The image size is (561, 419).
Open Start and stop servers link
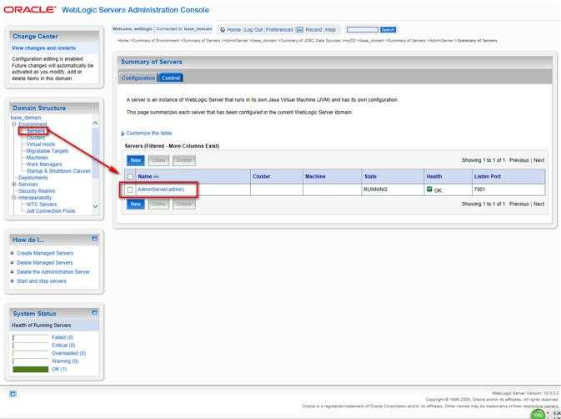coord(42,281)
